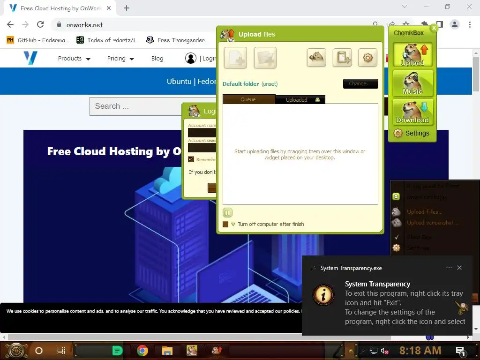Viewport: 480px width, 360px height.
Task: Click the user avatar next to Login
Action: click(191, 58)
